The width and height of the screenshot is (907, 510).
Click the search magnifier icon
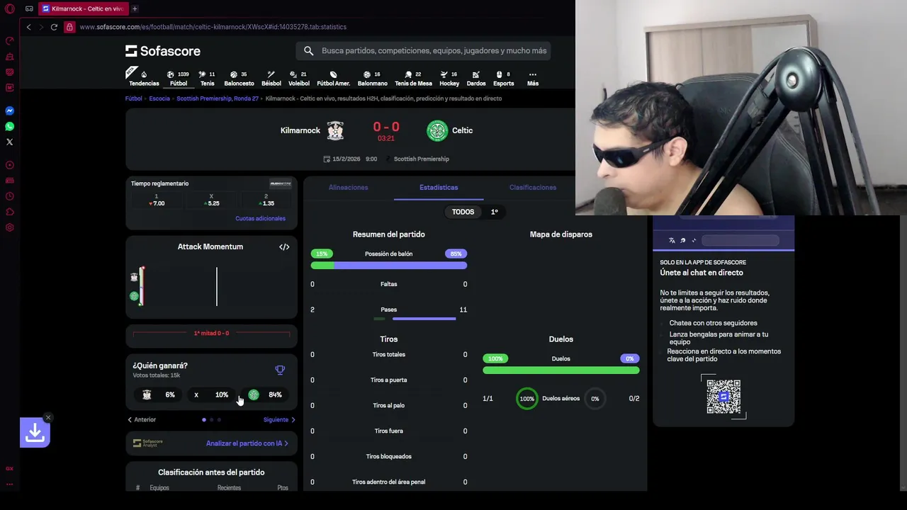(309, 51)
